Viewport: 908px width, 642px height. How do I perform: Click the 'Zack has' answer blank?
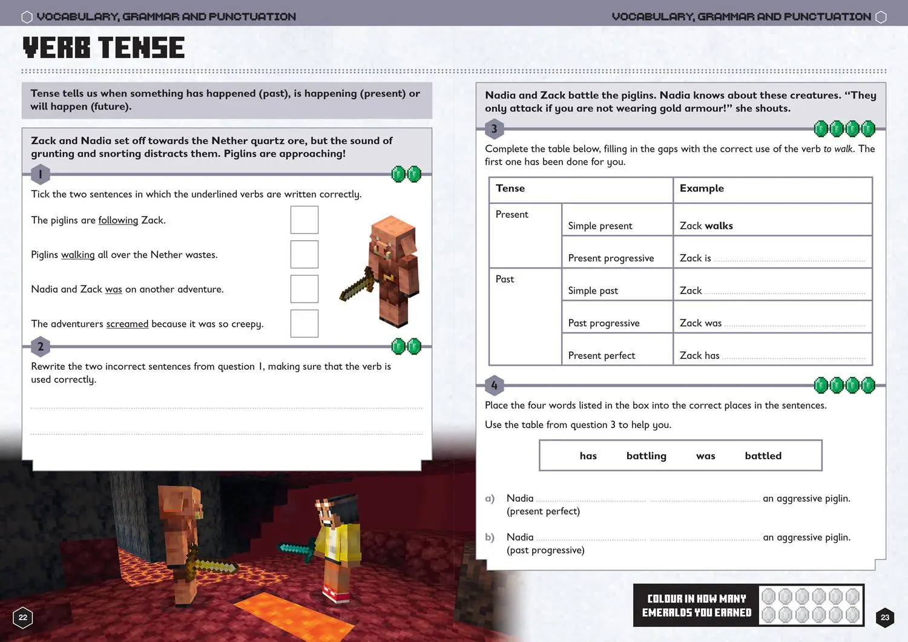pos(794,356)
